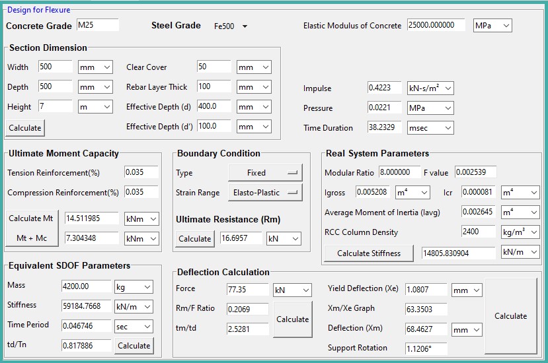Click the Height input field
Screen dimensions: 548x363
(56, 106)
